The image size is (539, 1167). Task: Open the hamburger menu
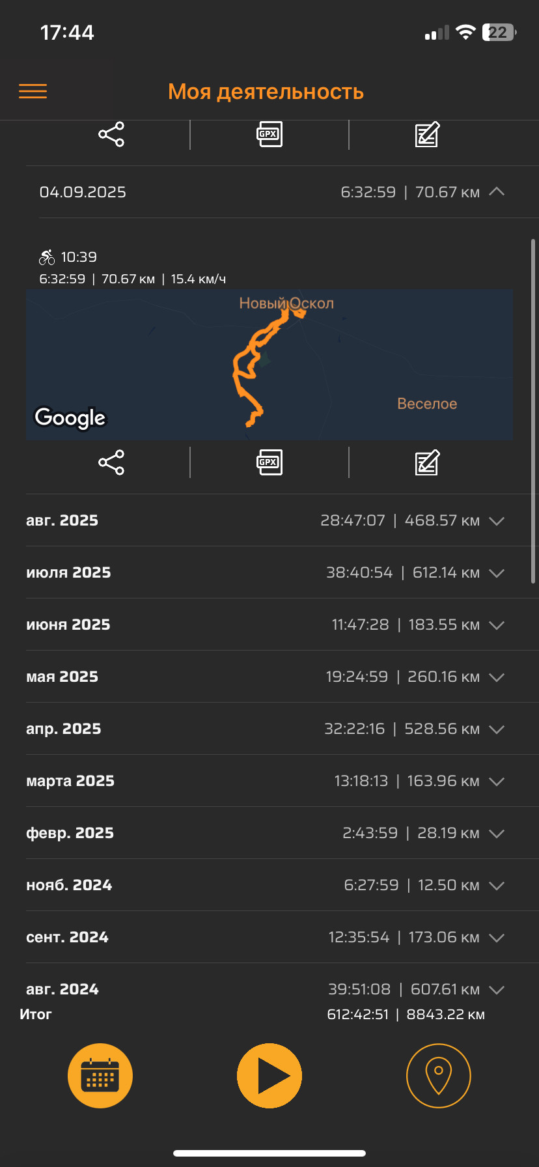coord(33,91)
